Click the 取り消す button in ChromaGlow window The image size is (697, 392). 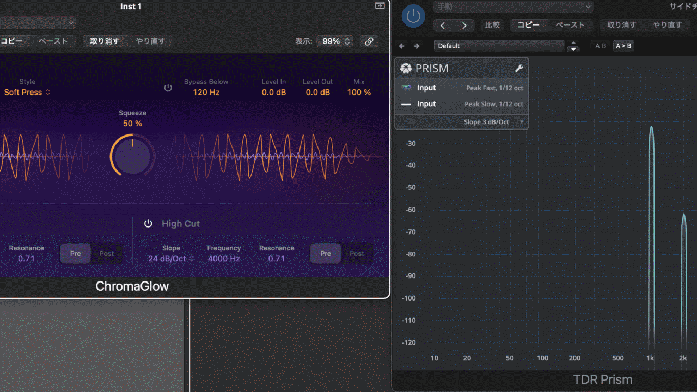pos(105,41)
